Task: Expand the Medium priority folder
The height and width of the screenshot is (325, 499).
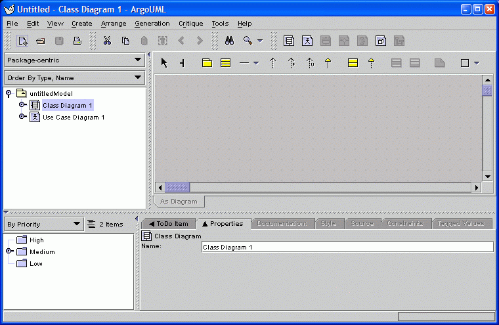Action: point(10,251)
